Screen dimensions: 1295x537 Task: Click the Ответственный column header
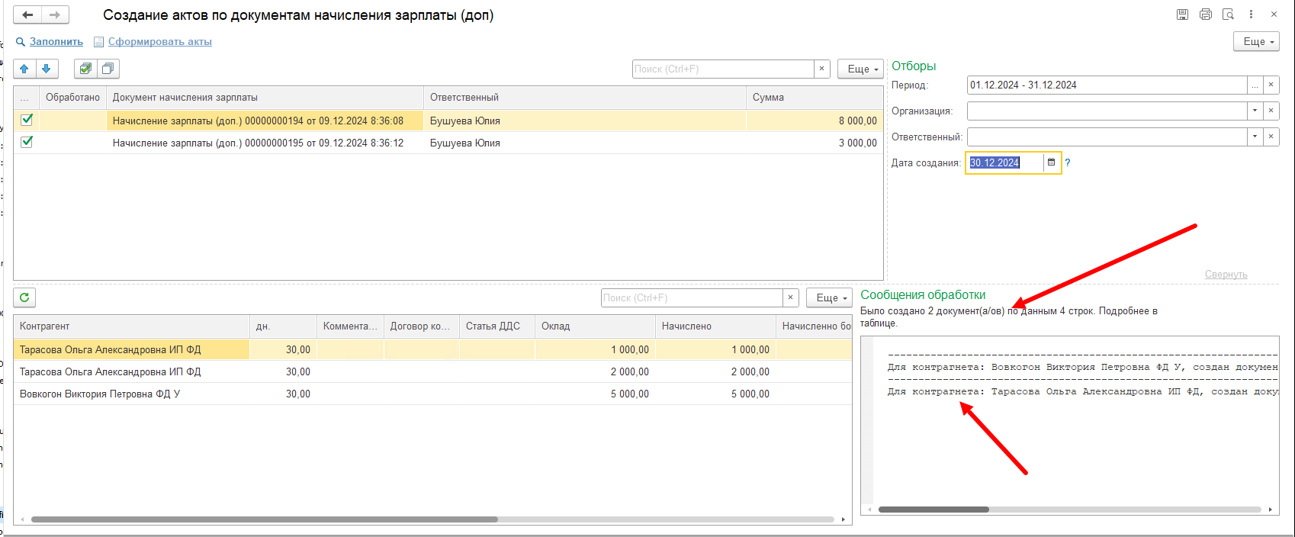click(584, 97)
